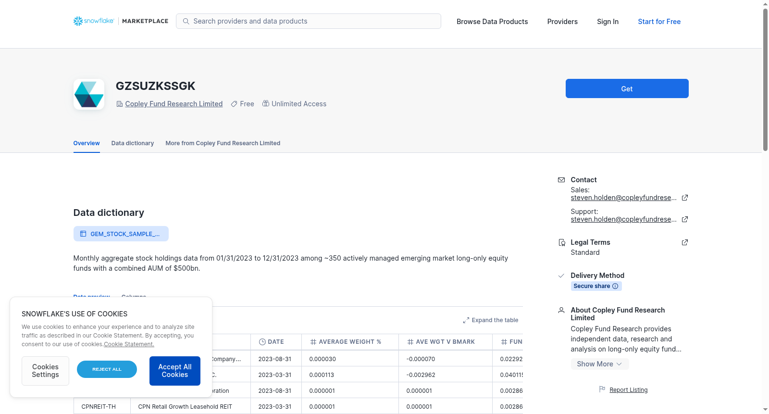Open Cookies Settings

click(45, 371)
